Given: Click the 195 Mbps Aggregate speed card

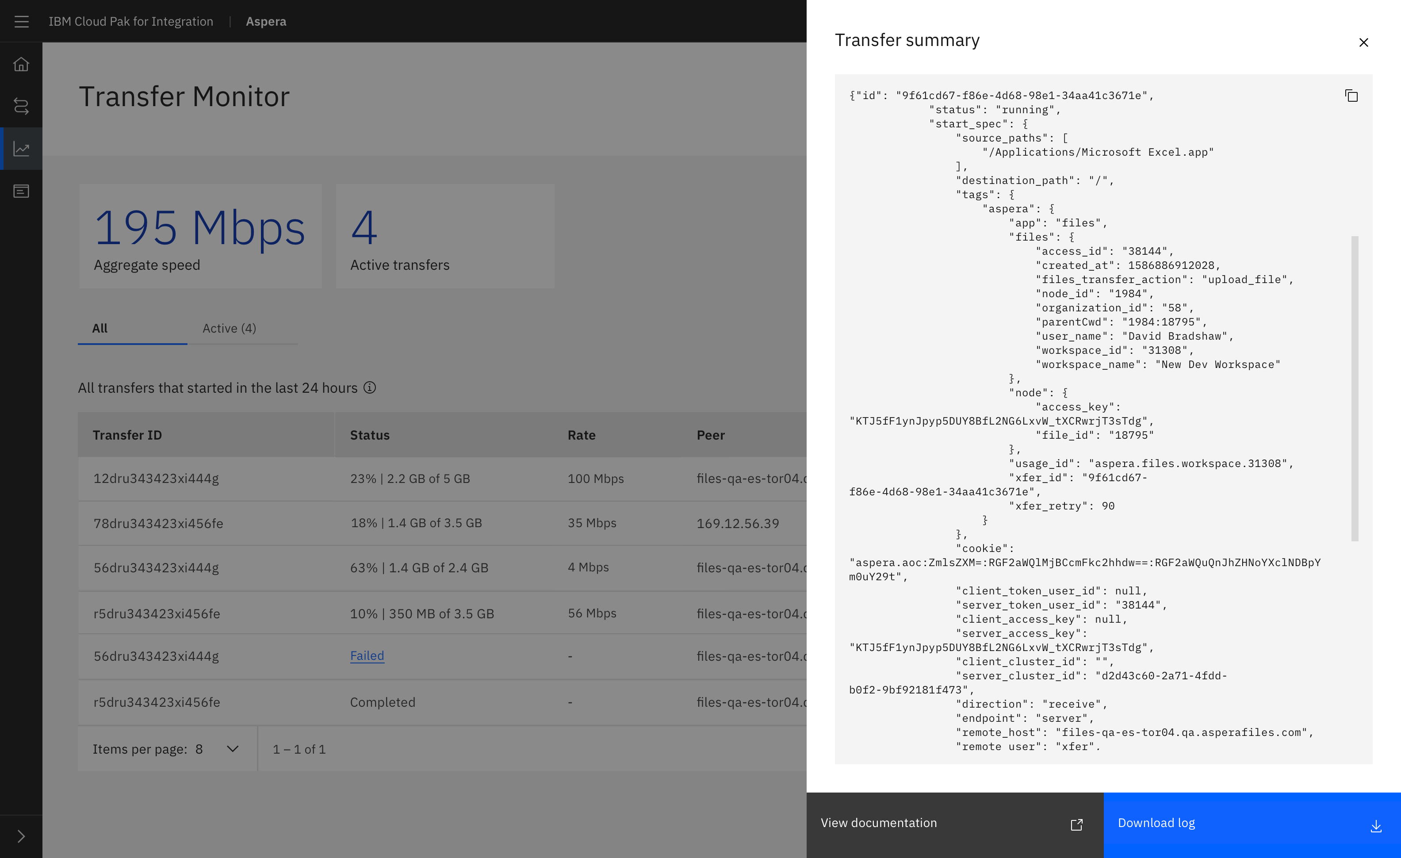Looking at the screenshot, I should pos(201,236).
